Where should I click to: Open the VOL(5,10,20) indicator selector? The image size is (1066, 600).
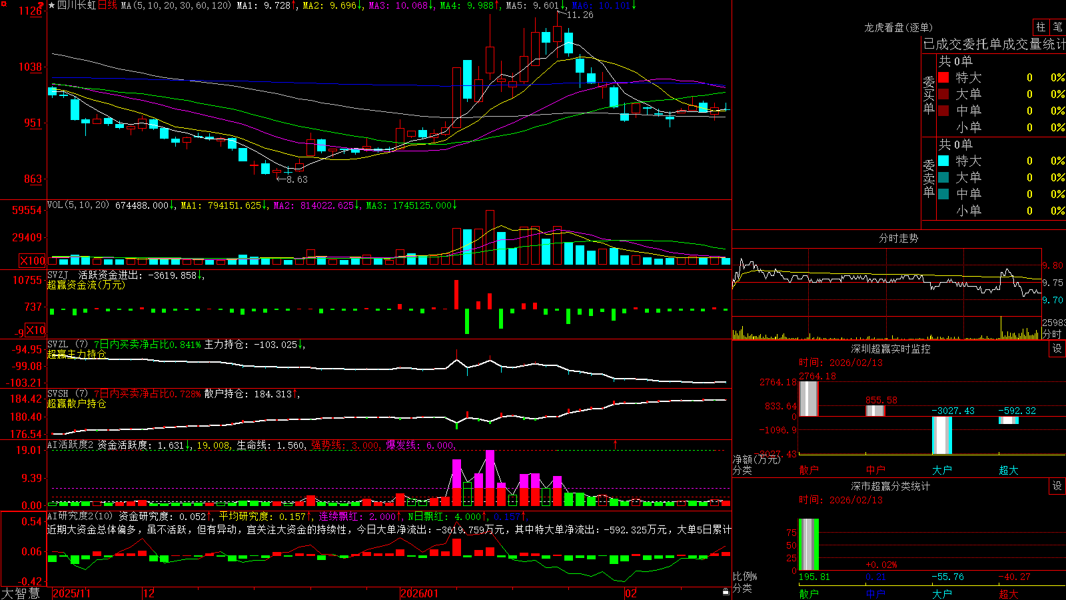[x=78, y=205]
